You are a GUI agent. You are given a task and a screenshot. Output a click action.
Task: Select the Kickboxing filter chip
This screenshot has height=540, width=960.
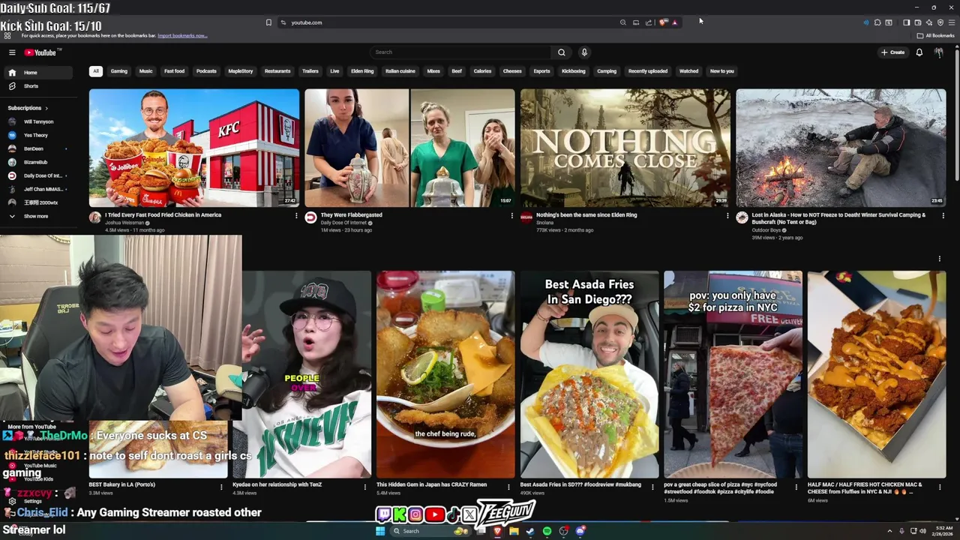click(574, 71)
